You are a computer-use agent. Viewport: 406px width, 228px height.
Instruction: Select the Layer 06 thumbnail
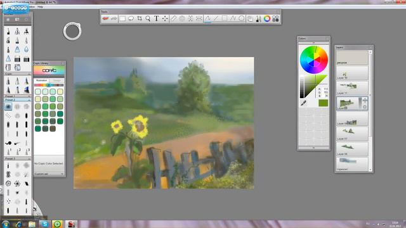(352, 149)
